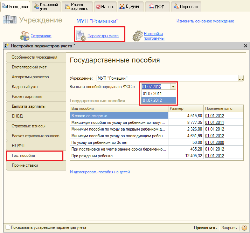
Task: Open the Сотрудники link
Action: (41, 36)
